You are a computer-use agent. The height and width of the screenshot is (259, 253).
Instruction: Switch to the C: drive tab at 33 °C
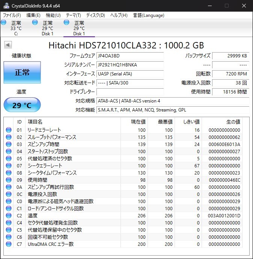point(16,28)
